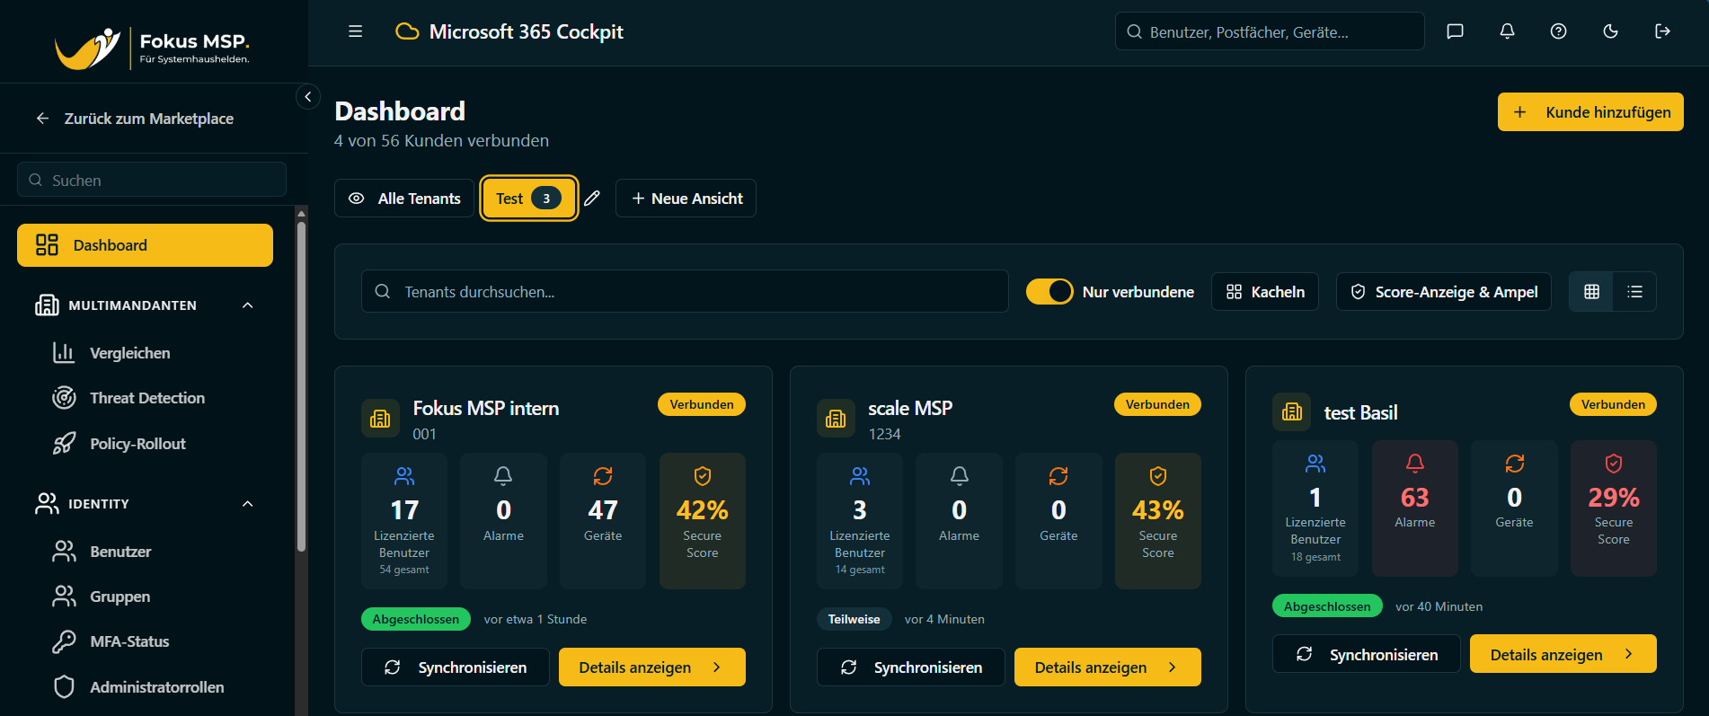This screenshot has height=716, width=1709.
Task: Select the Test view tab
Action: click(528, 199)
